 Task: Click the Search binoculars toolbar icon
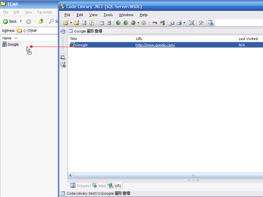tap(210, 23)
